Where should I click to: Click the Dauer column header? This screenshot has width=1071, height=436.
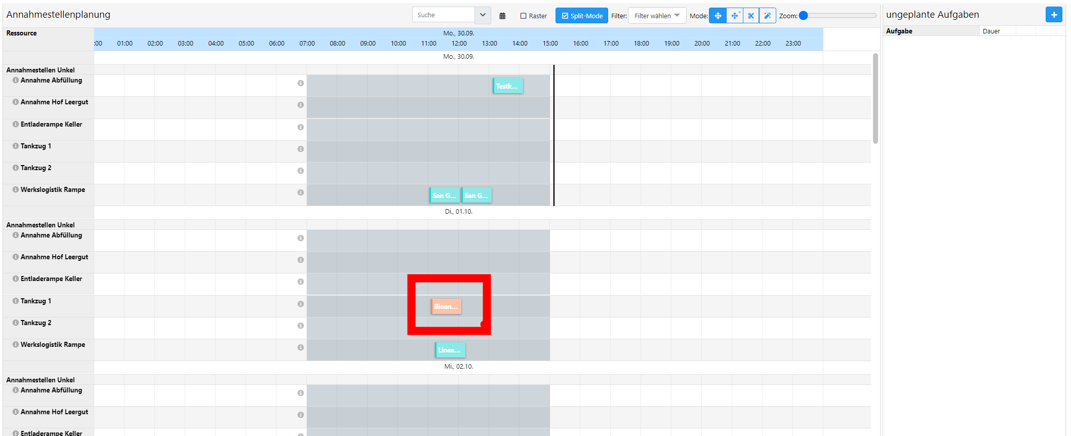[991, 31]
